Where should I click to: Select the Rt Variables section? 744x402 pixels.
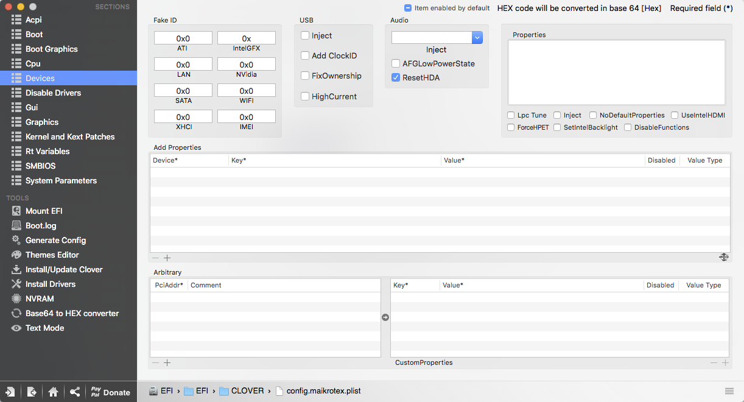click(x=68, y=151)
